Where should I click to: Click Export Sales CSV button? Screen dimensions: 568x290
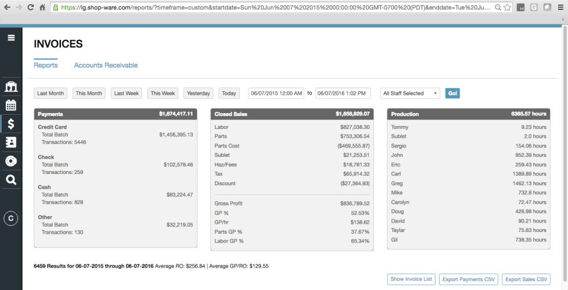526,279
